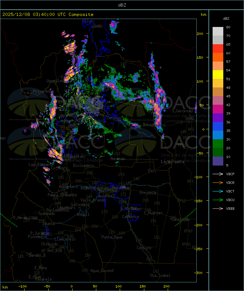Click the Sosneado map label
The height and width of the screenshot is (291, 244).
(x=47, y=214)
